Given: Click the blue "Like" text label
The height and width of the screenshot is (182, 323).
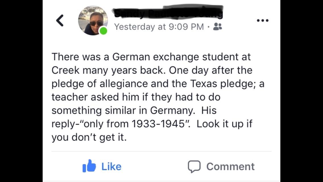Looking at the screenshot, I should [111, 167].
